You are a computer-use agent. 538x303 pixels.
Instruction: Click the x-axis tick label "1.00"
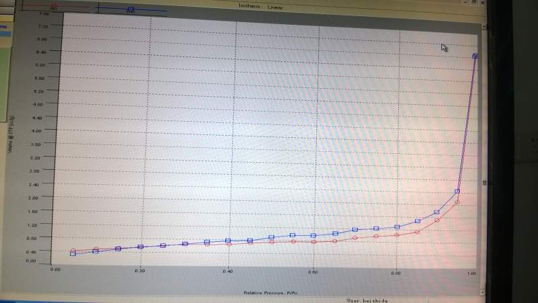pyautogui.click(x=472, y=273)
